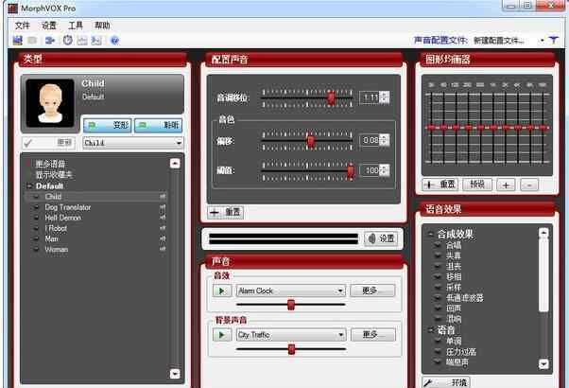569x388 pixels.
Task: Click the icon beside I Robot voice
Action: (x=36, y=228)
